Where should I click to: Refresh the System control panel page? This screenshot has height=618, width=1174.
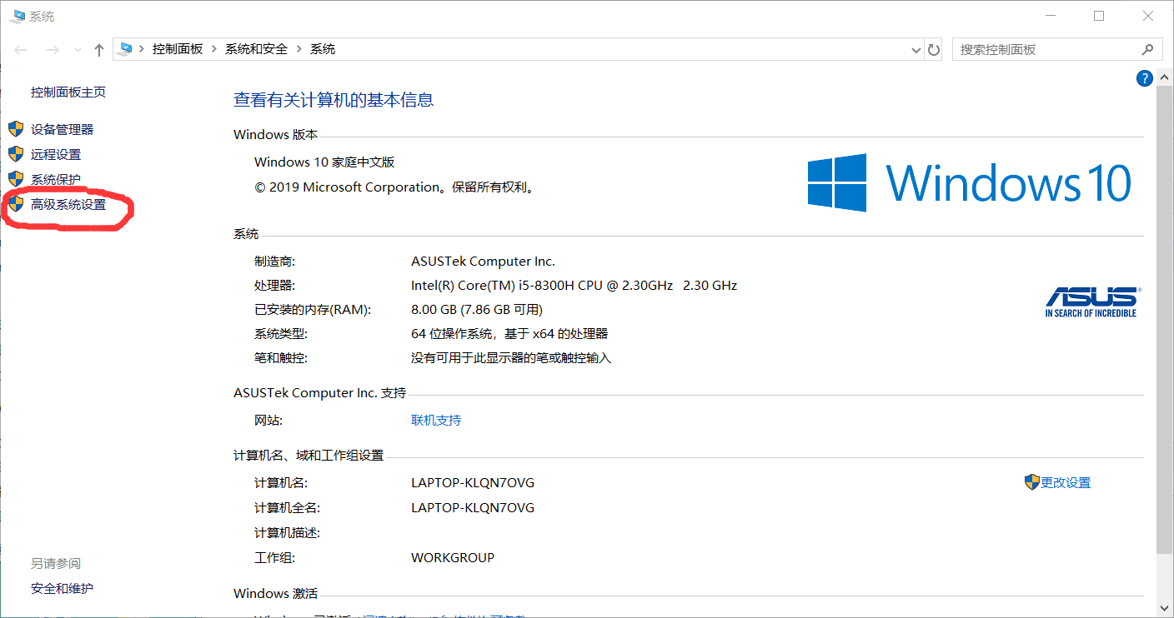(x=934, y=50)
